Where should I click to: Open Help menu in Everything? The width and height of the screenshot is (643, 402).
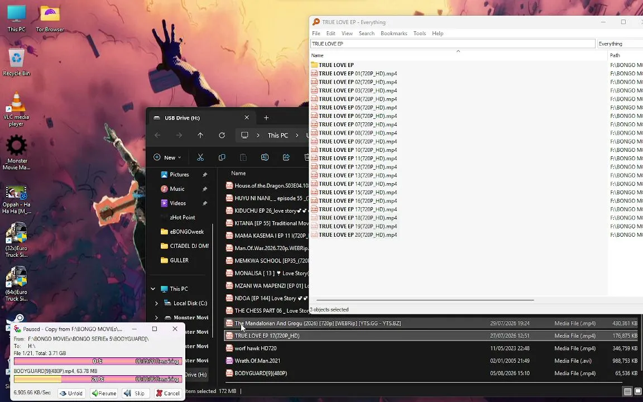(x=438, y=33)
